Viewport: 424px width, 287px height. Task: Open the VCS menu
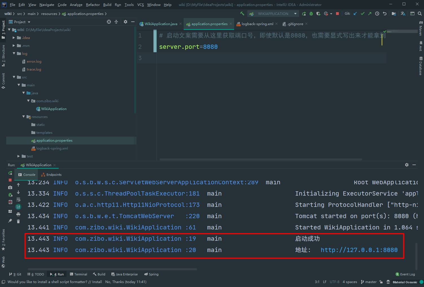click(x=140, y=5)
